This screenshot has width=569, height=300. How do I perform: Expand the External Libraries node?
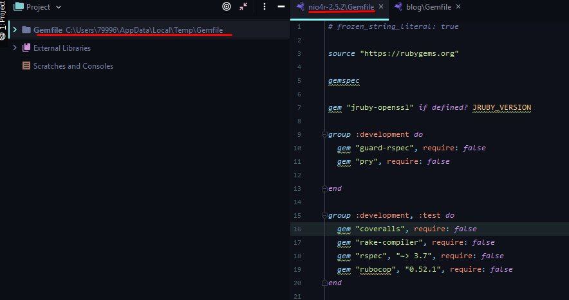pyautogui.click(x=15, y=48)
